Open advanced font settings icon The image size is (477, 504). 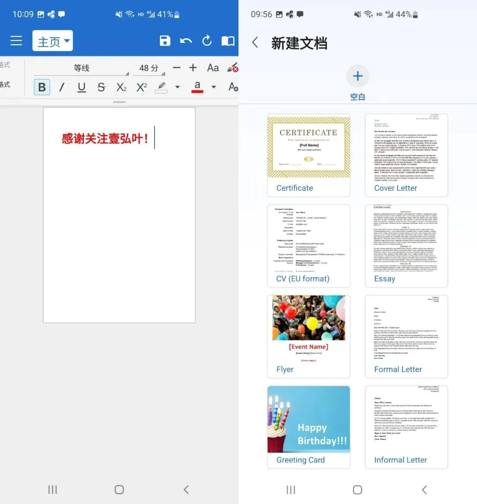click(x=233, y=87)
